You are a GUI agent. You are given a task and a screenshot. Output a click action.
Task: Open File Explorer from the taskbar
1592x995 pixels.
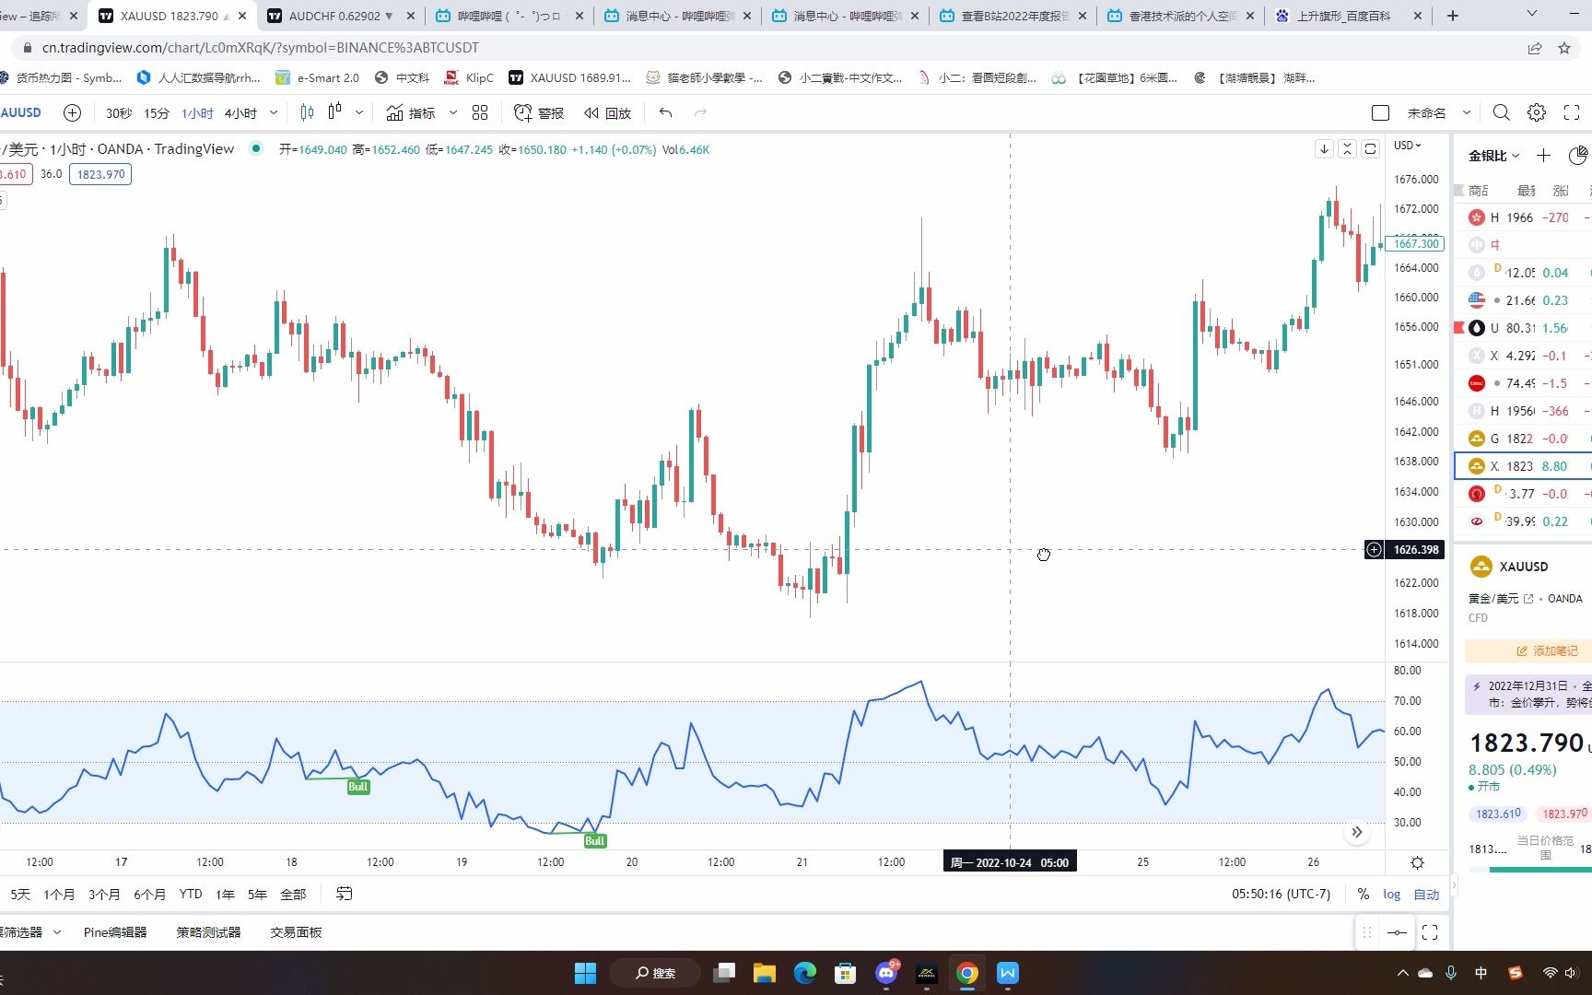pyautogui.click(x=764, y=973)
